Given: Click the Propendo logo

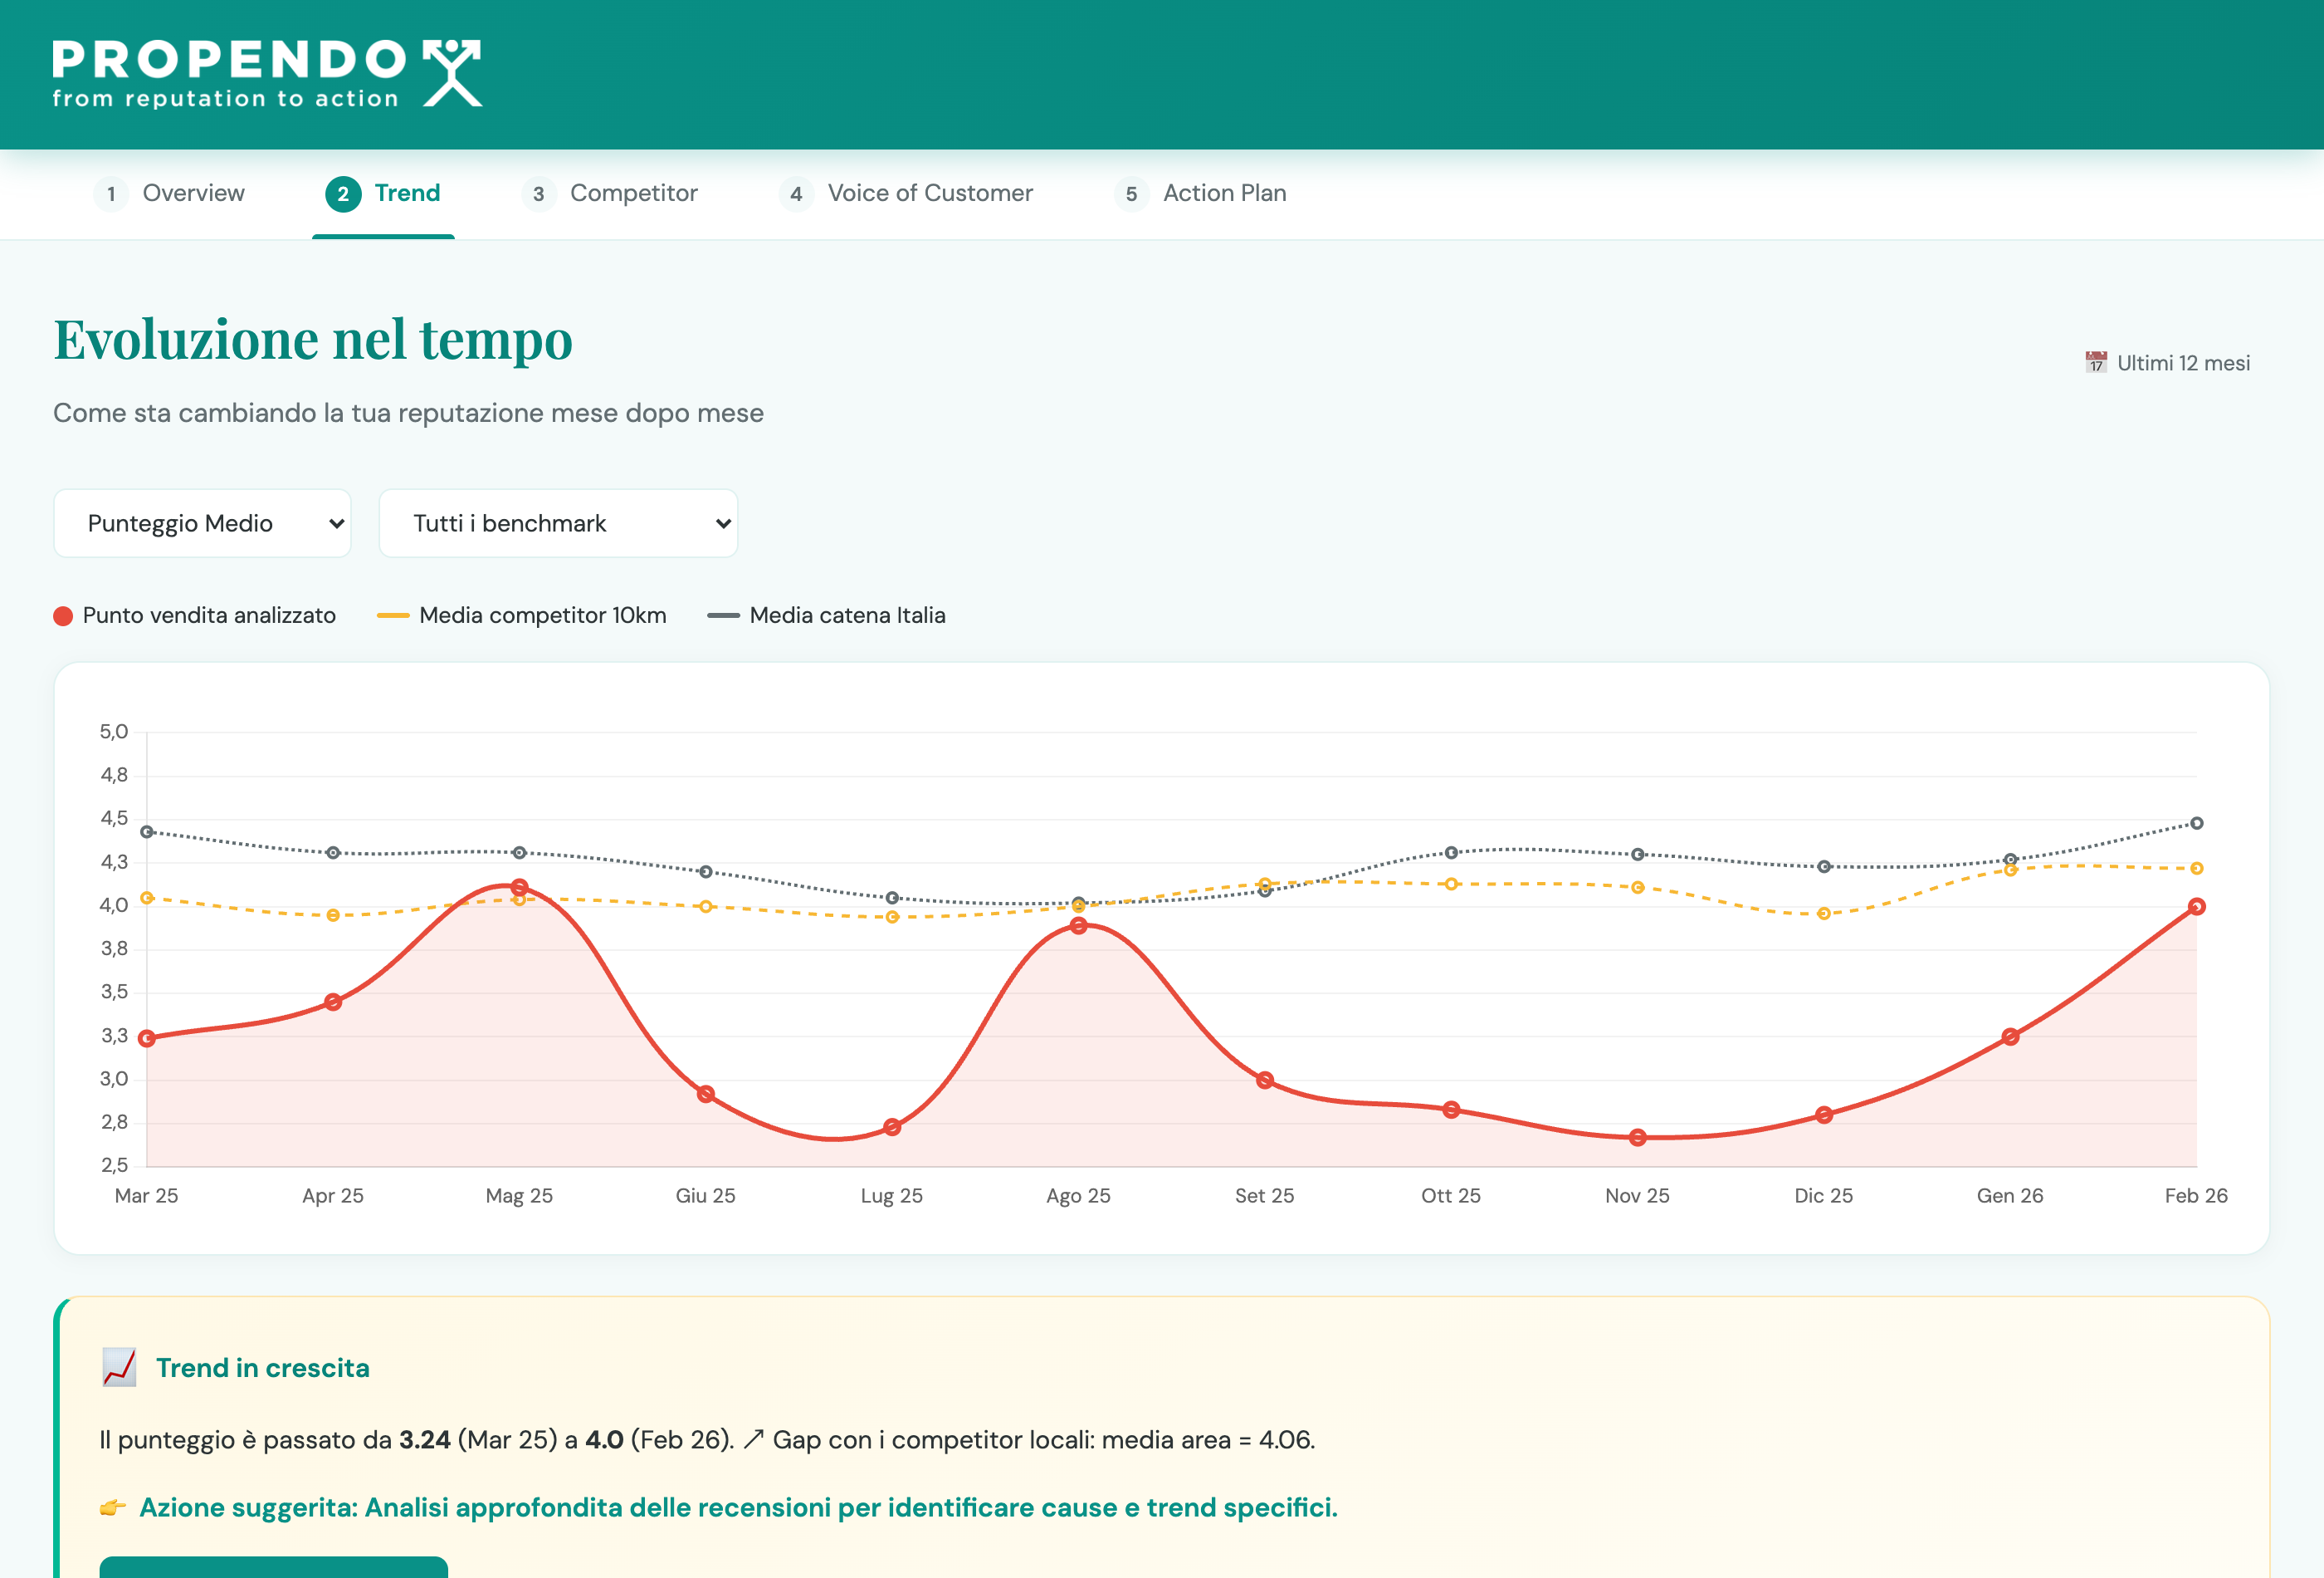Looking at the screenshot, I should tap(267, 74).
